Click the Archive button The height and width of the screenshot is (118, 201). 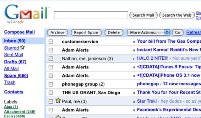click(x=57, y=33)
